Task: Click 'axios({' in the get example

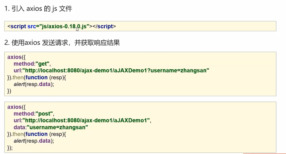Action: click(x=16, y=57)
